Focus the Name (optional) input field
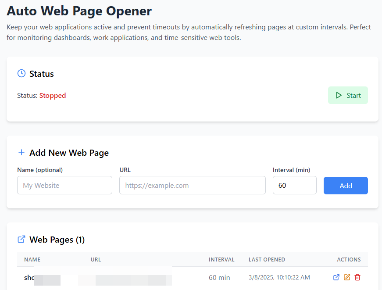Screen dimensions: 382x290 [x=64, y=185]
